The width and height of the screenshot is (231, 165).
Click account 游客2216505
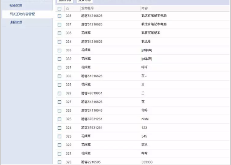coord(91,162)
